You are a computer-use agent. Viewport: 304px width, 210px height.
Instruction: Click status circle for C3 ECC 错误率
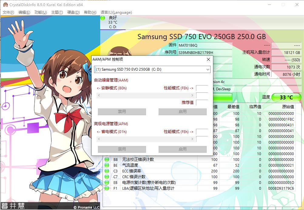tap(107, 171)
